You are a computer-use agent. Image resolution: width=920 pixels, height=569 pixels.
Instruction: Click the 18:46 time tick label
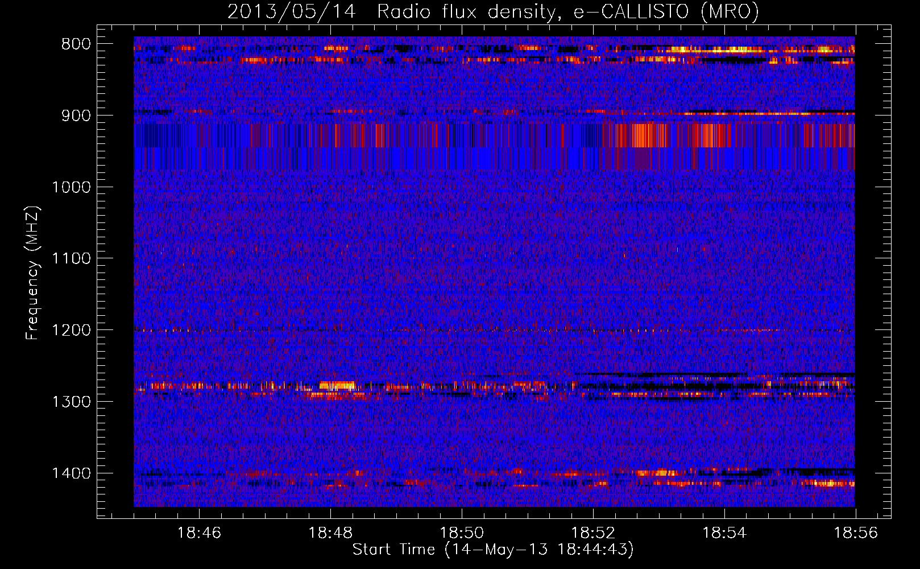coord(199,533)
